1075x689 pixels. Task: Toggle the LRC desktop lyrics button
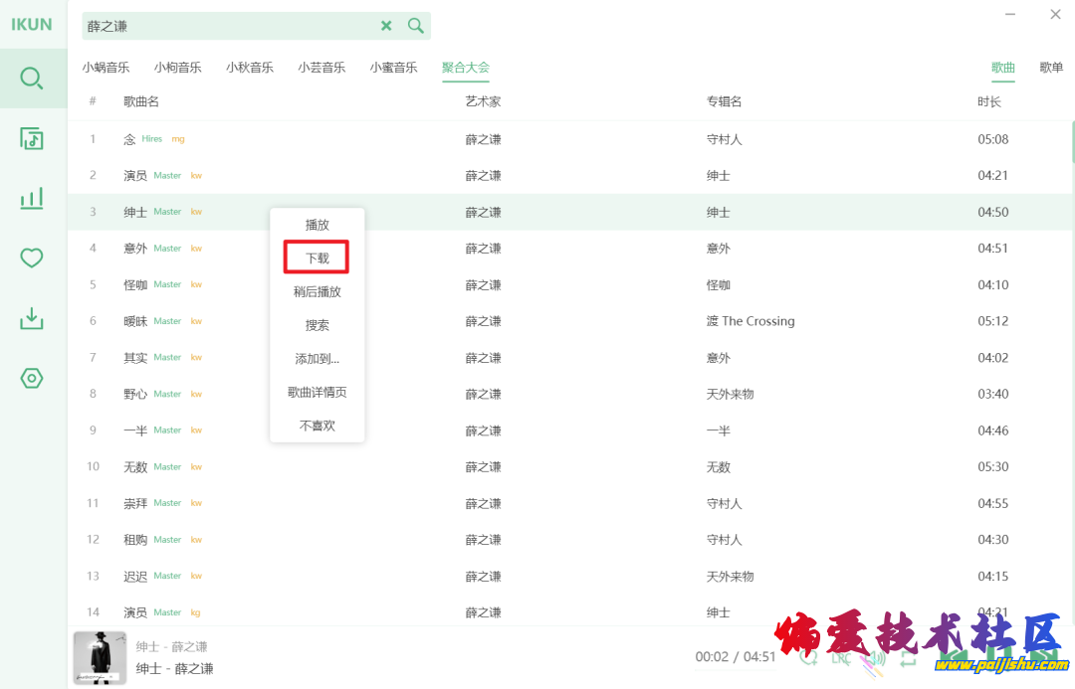coord(841,657)
